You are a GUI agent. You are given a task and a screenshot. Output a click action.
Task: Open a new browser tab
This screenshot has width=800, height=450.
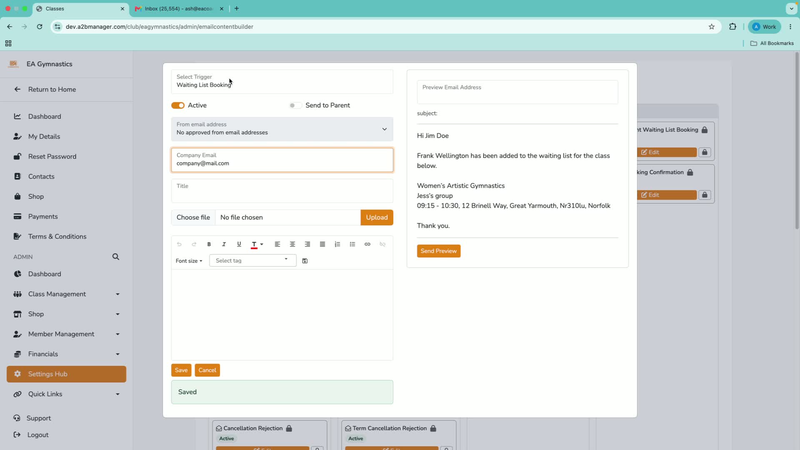click(x=237, y=8)
